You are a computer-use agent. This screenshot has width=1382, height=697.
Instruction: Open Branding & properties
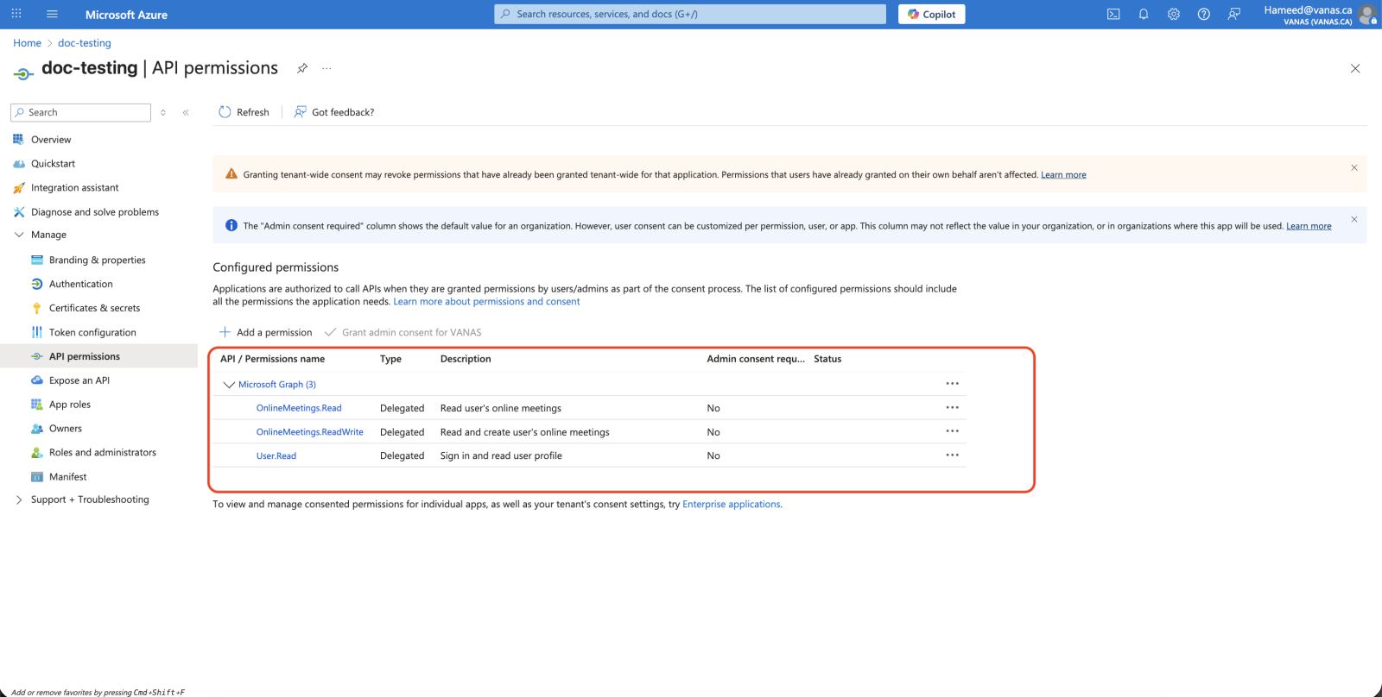coord(97,260)
